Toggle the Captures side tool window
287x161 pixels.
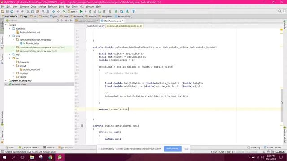pos(2,59)
